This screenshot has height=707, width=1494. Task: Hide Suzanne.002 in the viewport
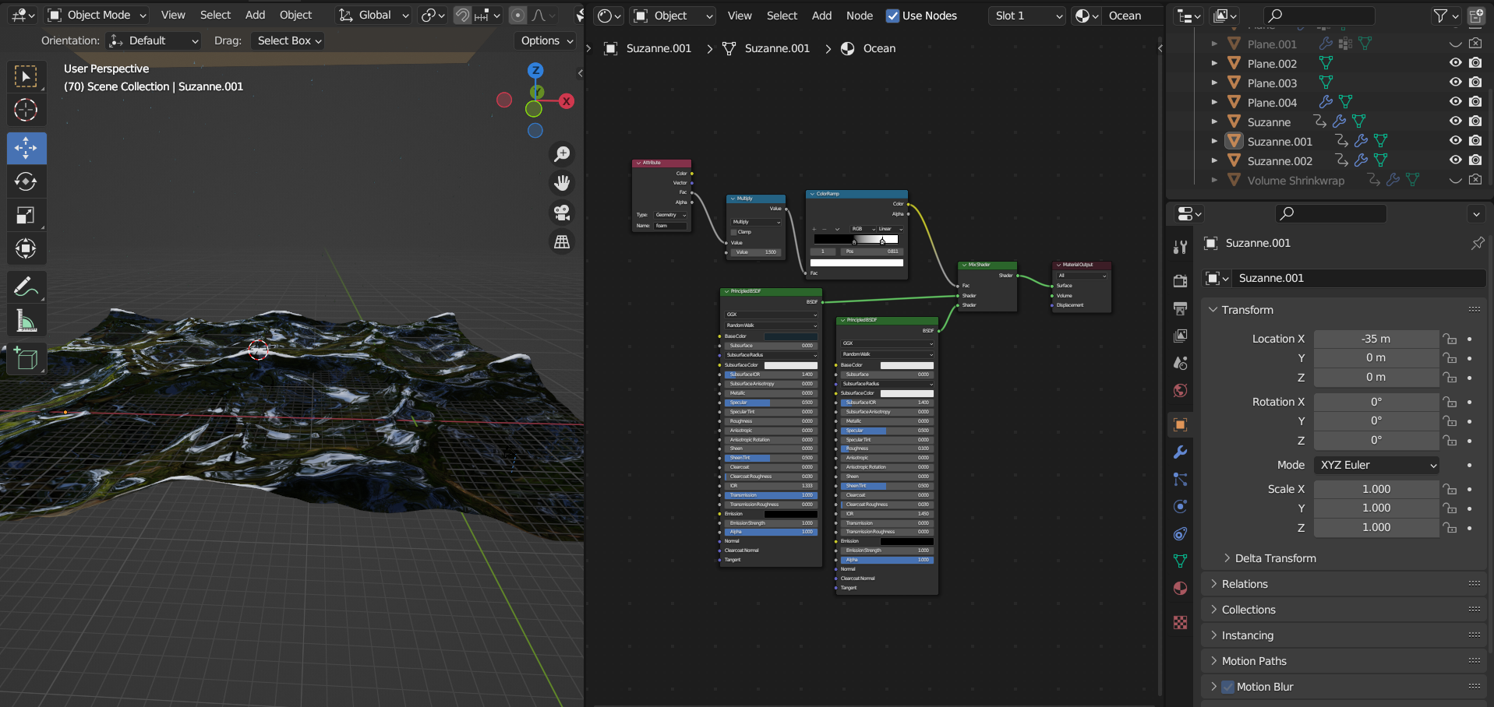[1455, 160]
